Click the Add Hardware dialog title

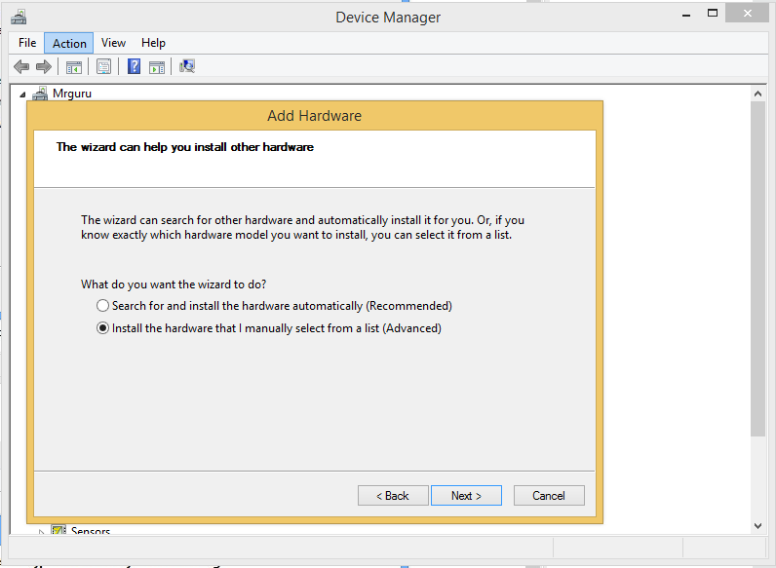pos(314,116)
